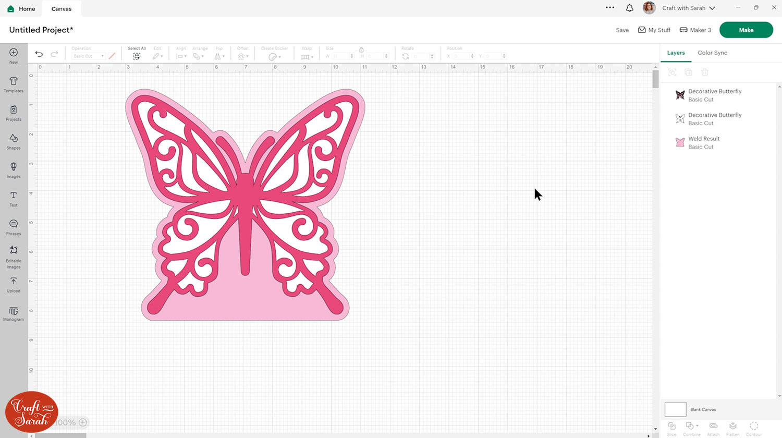782x438 pixels.
Task: Click the green Make button
Action: coord(746,30)
